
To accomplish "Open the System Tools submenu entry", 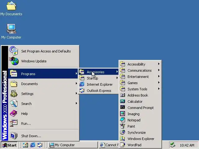I will [140, 89].
